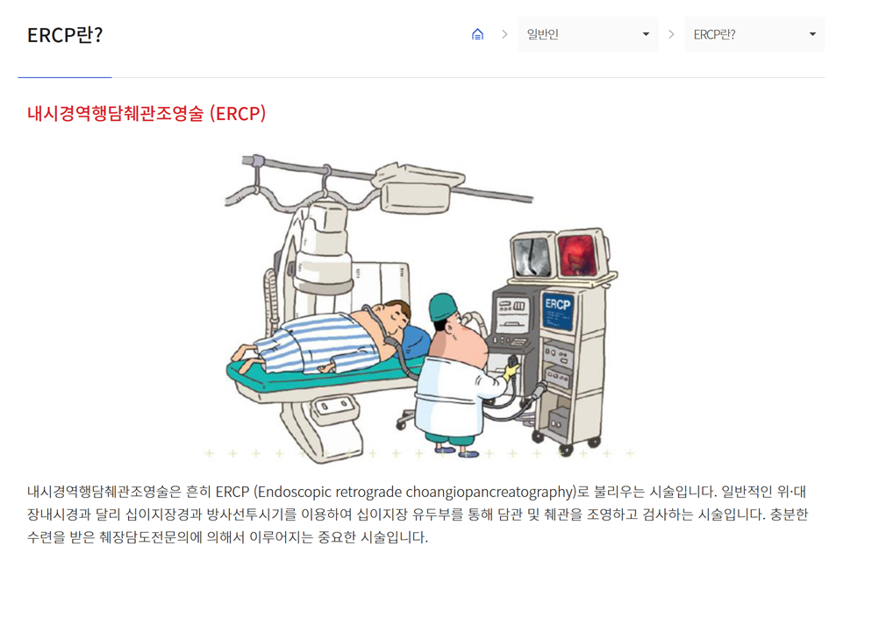Image resolution: width=879 pixels, height=617 pixels.
Task: Click the doctor in the illustration
Action: coord(462,375)
